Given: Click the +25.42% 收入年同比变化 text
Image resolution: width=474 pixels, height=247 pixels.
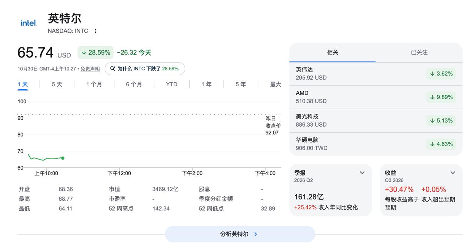Looking at the screenshot, I should pos(326,207).
